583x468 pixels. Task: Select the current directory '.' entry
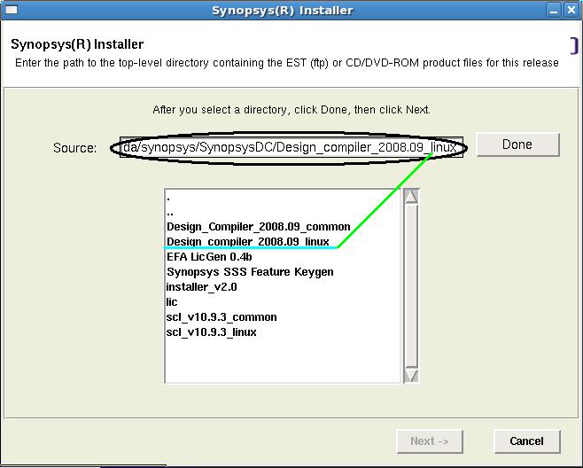168,199
